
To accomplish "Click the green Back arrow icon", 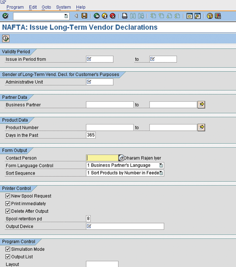I will tap(97, 16).
